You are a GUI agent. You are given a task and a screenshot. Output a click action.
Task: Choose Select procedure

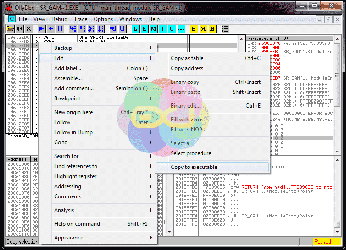point(212,153)
